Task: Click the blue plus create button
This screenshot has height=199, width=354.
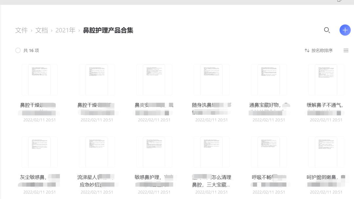Action: [345, 30]
